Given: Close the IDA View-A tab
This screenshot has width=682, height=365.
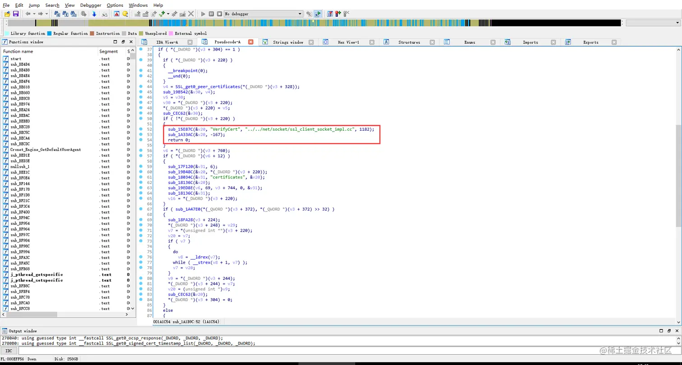Looking at the screenshot, I should pos(190,42).
